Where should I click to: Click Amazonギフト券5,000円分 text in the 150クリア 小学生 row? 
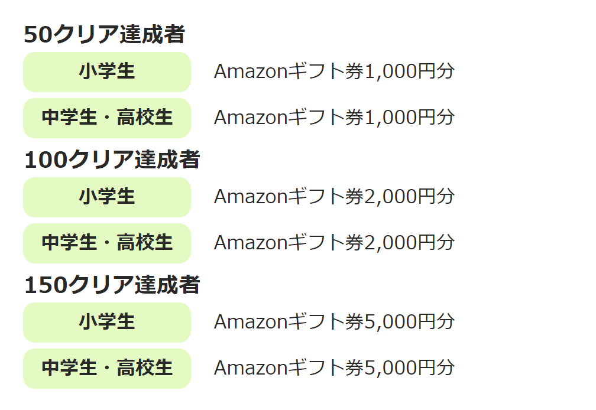click(334, 322)
